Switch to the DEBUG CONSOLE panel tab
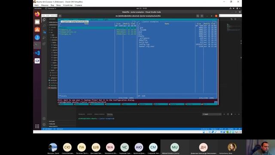 (x=99, y=114)
